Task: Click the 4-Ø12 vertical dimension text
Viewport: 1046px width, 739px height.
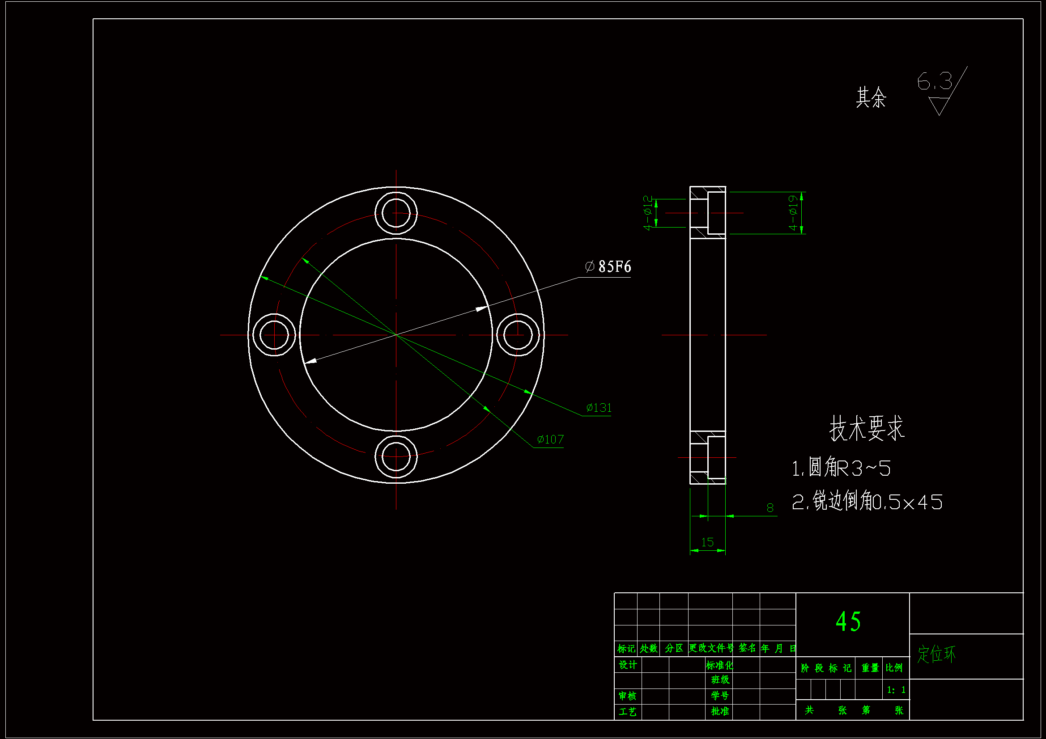Action: point(647,213)
